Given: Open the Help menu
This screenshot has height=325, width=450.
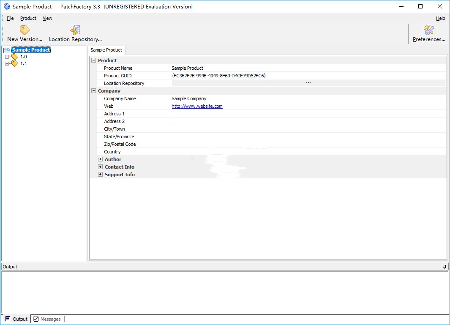Looking at the screenshot, I should pos(441,18).
